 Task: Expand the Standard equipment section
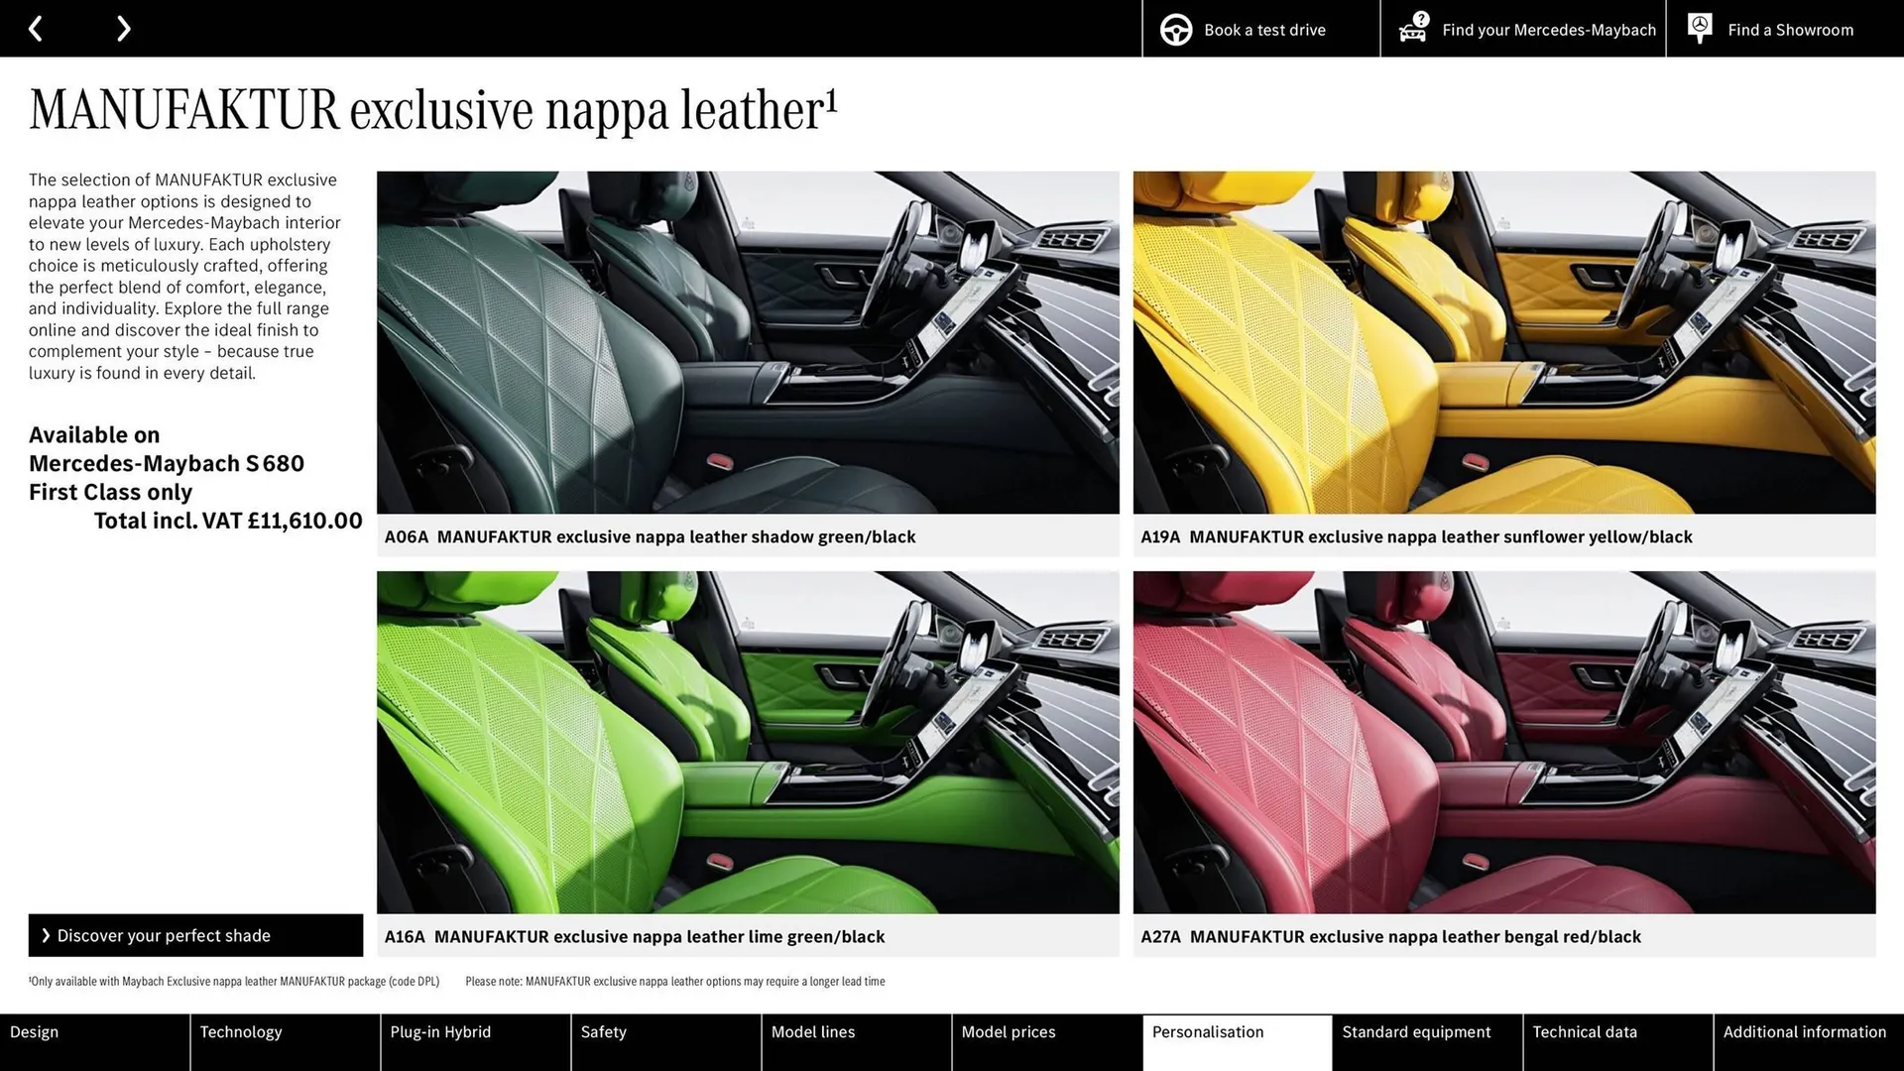click(x=1416, y=1031)
